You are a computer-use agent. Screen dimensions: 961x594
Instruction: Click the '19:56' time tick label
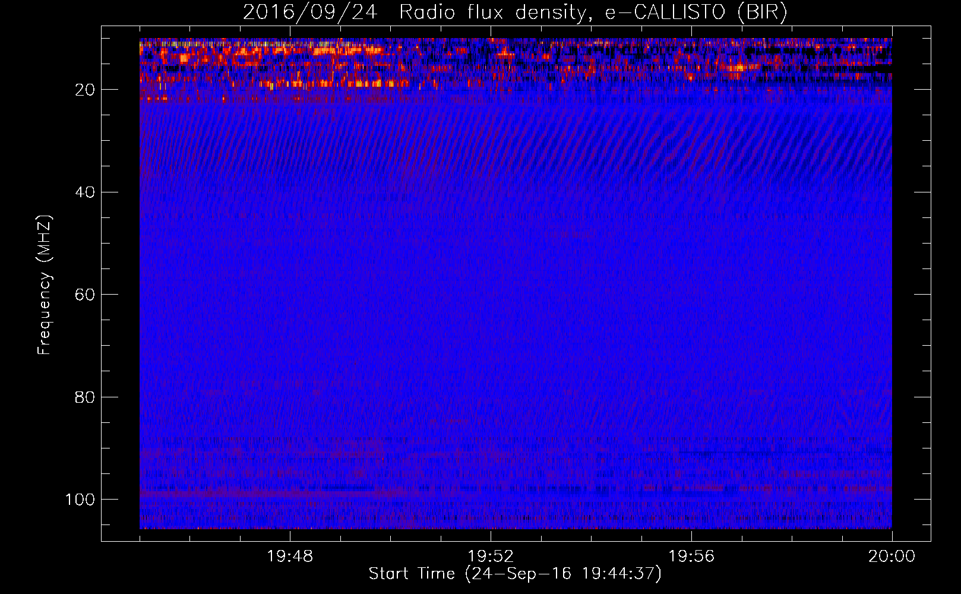691,557
